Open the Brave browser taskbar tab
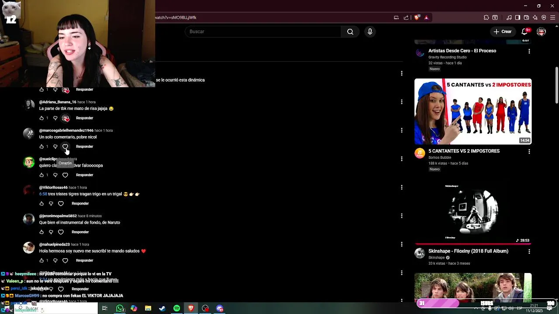This screenshot has height=314, width=559. click(191, 308)
